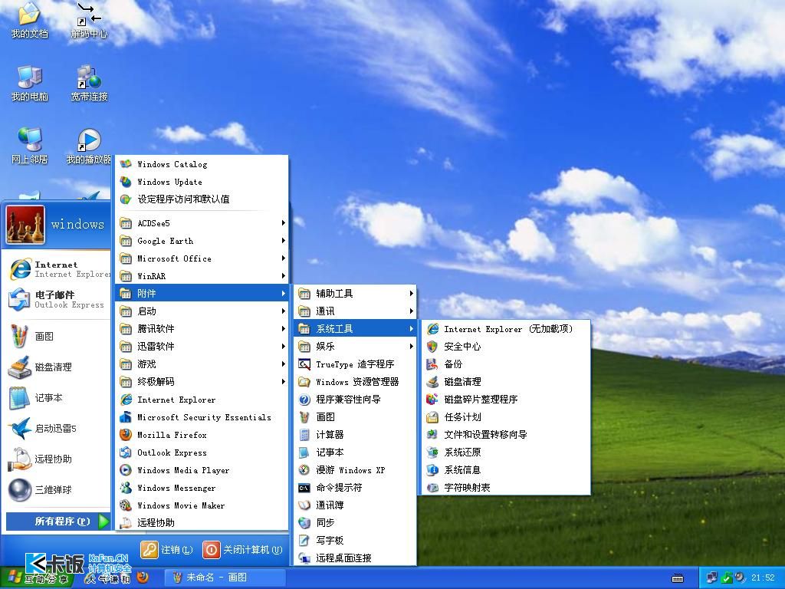Launch Windows Update

[x=202, y=182]
